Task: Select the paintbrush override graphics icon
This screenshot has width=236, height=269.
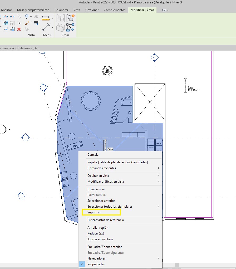Action: point(27,23)
